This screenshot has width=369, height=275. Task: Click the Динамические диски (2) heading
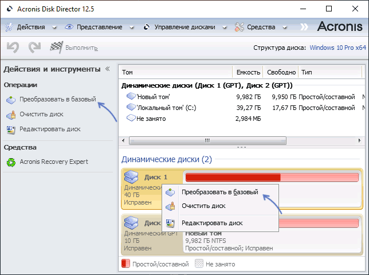[x=167, y=159]
